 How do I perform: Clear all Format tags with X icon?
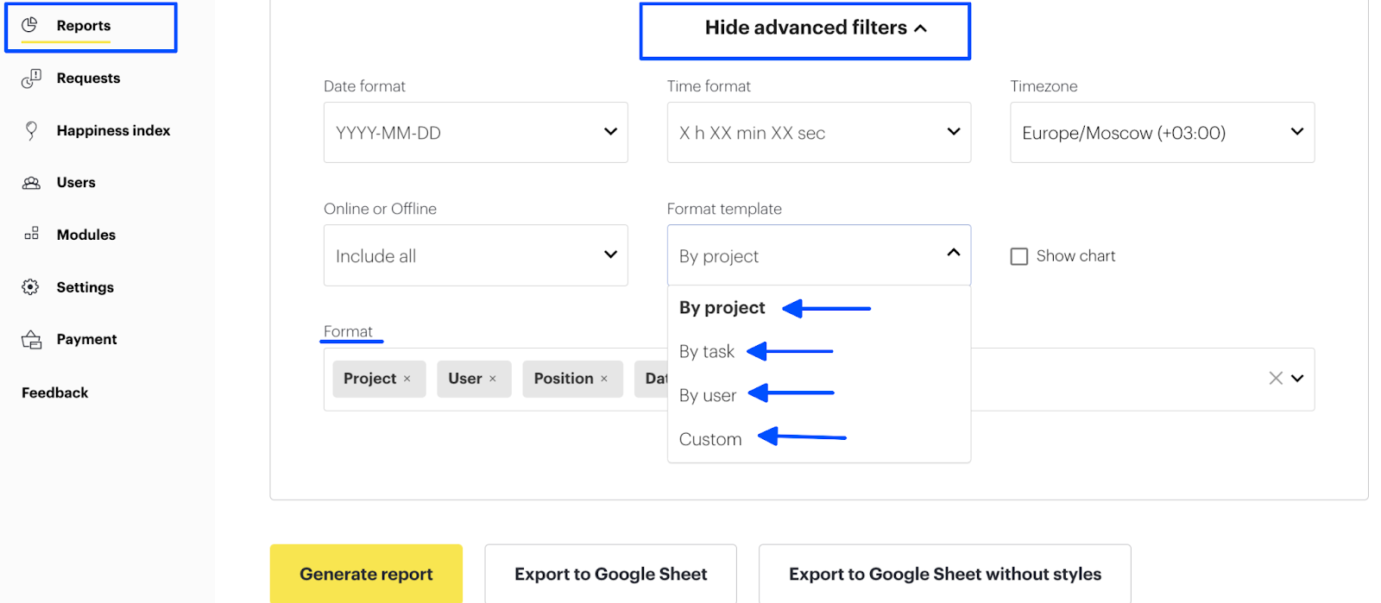pyautogui.click(x=1275, y=378)
